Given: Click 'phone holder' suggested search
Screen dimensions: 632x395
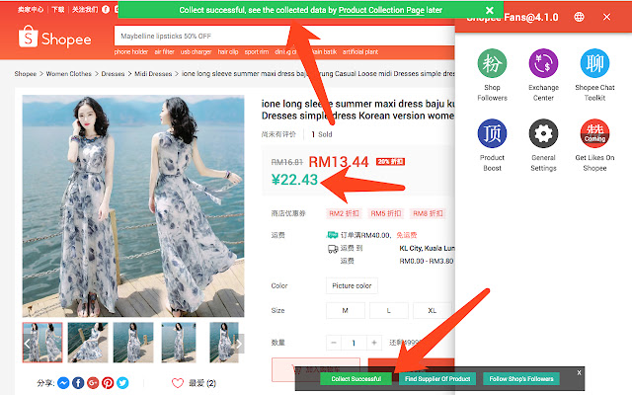Looking at the screenshot, I should [131, 52].
